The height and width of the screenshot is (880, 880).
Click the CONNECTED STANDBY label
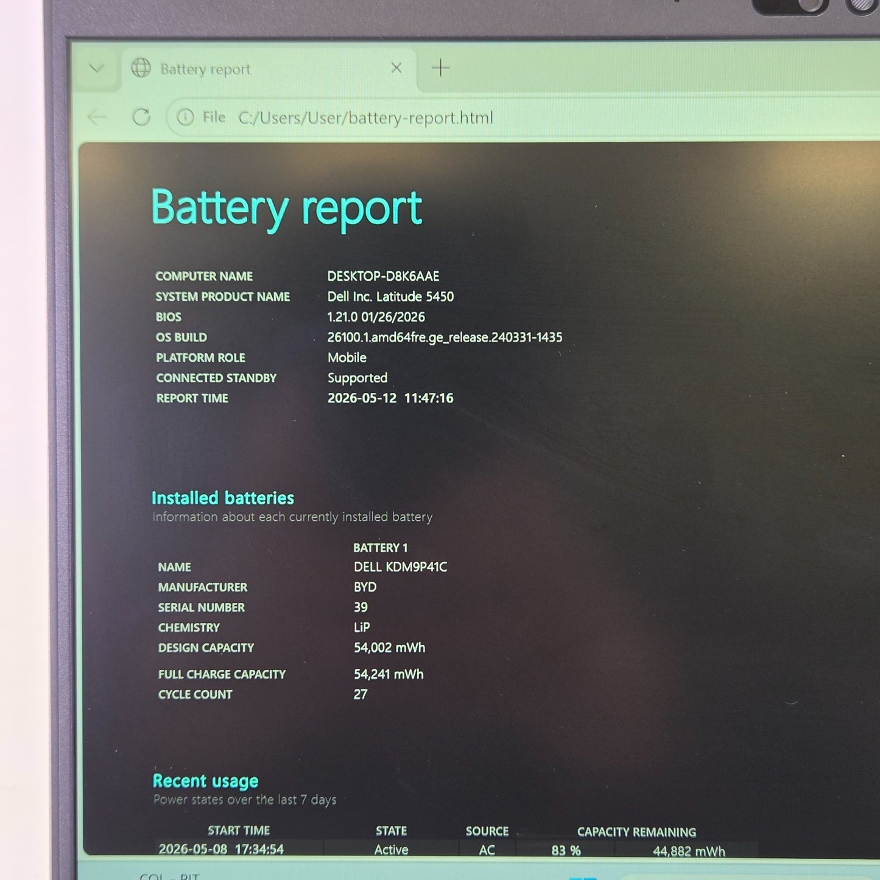tap(216, 378)
